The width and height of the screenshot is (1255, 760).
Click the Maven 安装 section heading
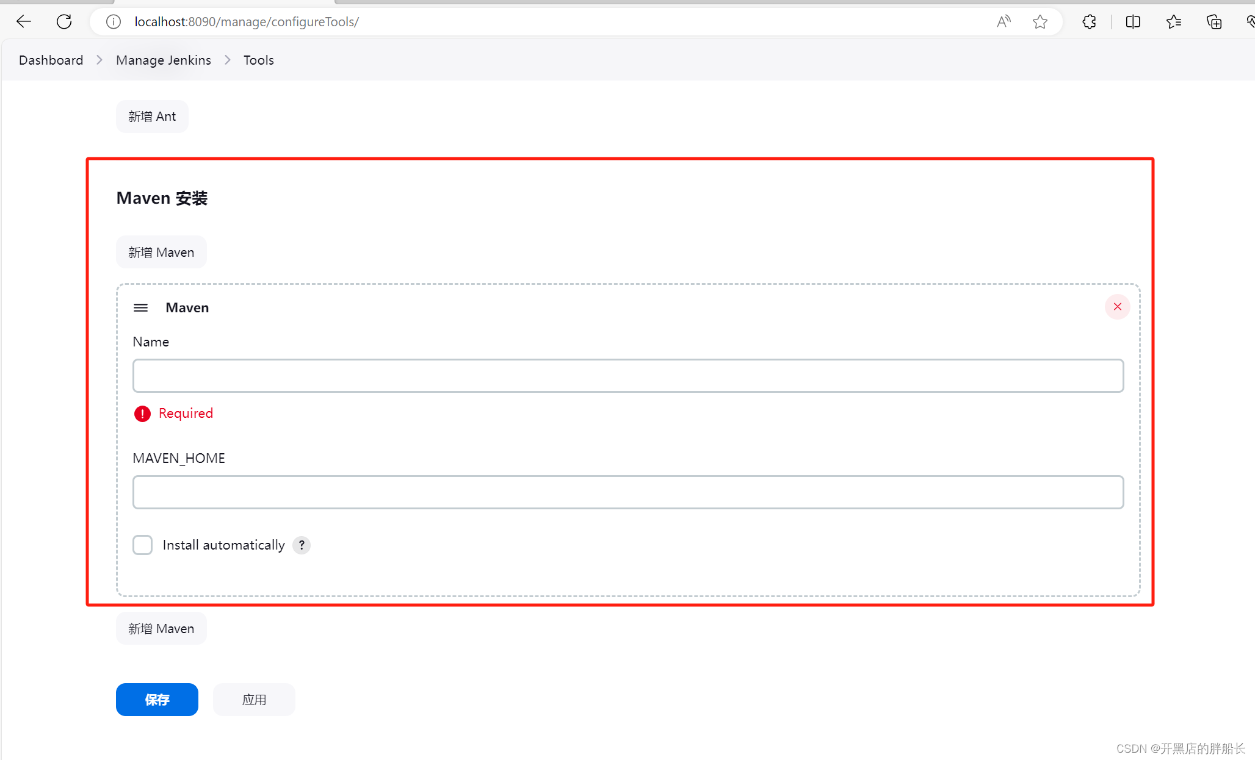click(x=162, y=198)
